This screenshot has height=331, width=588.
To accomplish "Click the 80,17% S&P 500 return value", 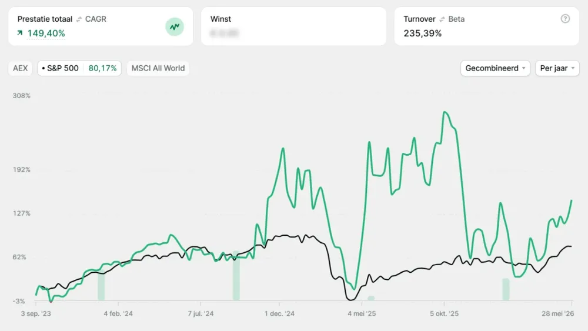I will point(102,68).
